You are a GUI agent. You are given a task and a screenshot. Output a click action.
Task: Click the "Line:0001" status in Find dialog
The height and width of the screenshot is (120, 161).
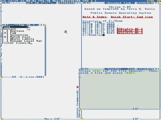[35, 77]
